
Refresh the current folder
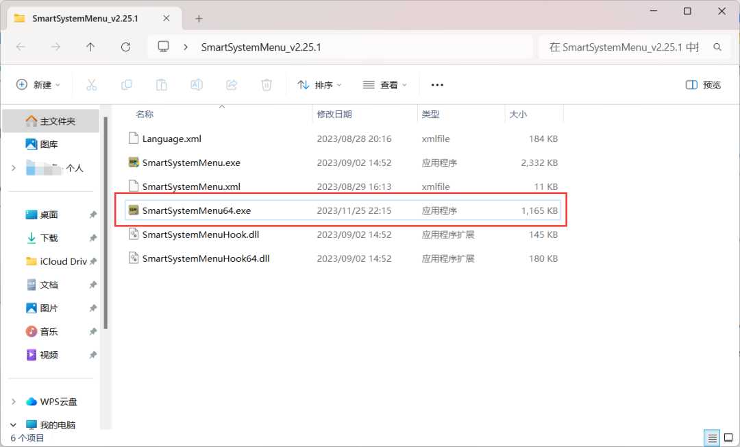coord(125,47)
